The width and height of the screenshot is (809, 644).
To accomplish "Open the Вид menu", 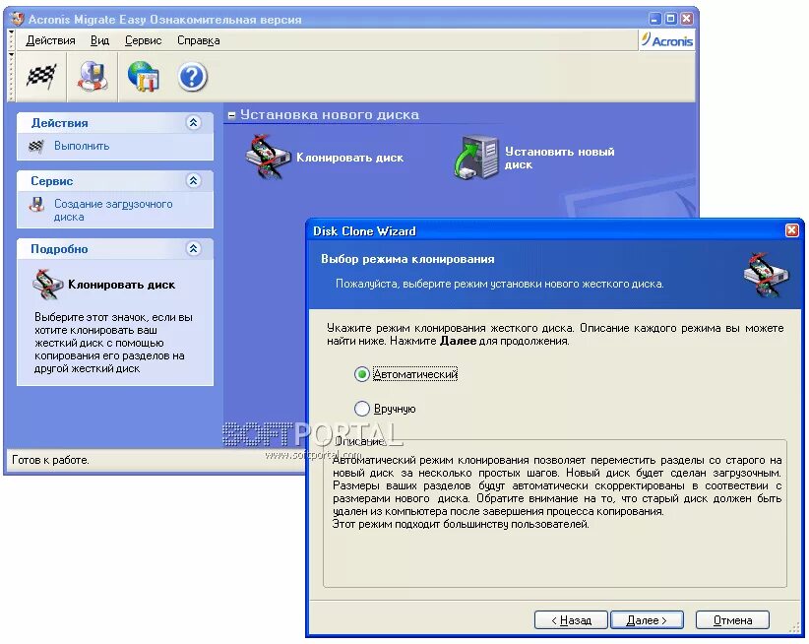I will [x=99, y=40].
